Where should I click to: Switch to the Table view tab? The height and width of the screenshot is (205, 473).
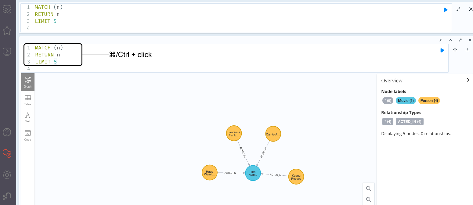(x=27, y=100)
